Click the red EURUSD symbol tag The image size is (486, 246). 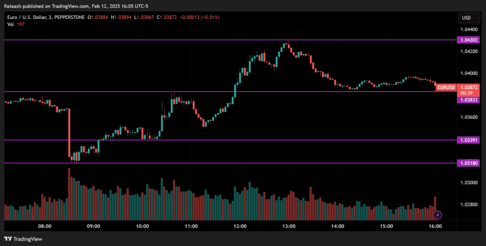(x=446, y=88)
